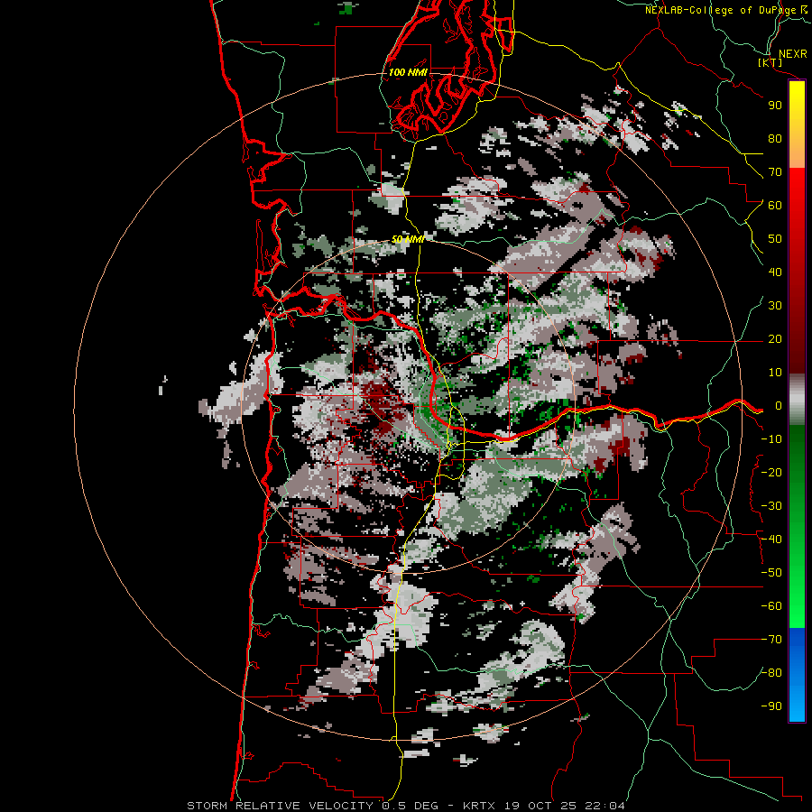Select the -50 value on the velocity scale
The height and width of the screenshot is (812, 812).
coord(771,573)
